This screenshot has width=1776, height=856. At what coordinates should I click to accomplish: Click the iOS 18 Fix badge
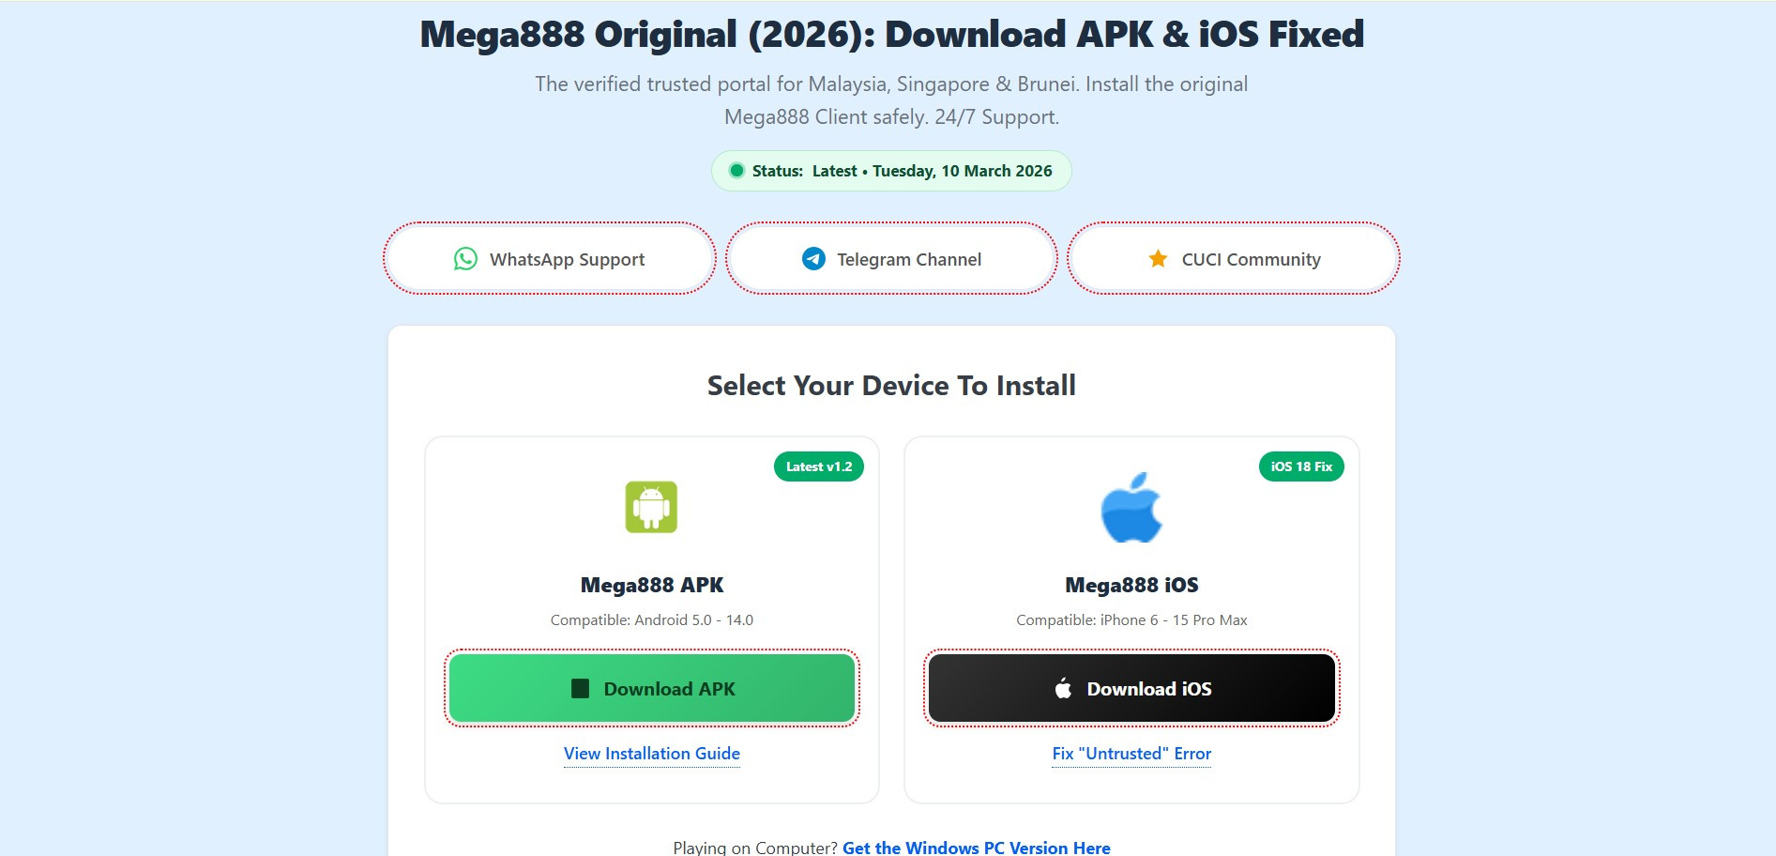tap(1301, 466)
